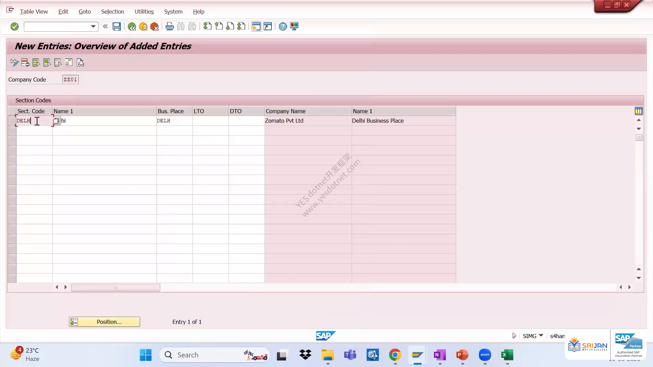Click the LTO column header
The image size is (653, 367).
(x=211, y=111)
